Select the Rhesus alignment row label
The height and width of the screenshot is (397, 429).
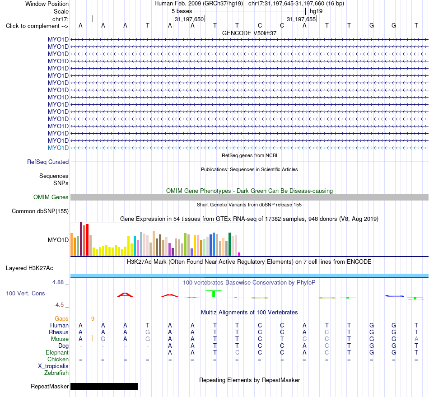pyautogui.click(x=59, y=332)
